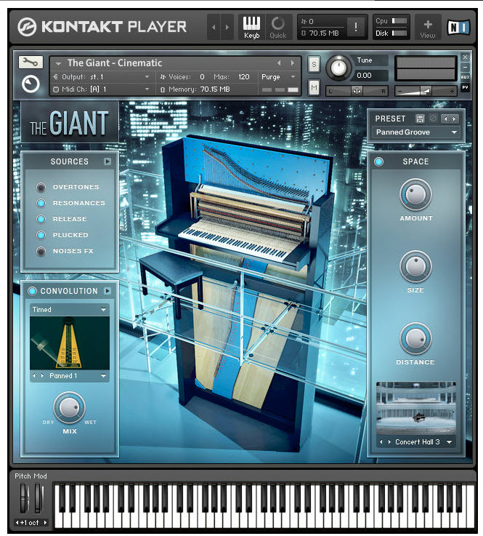This screenshot has height=536, width=483.
Task: Click the Tune value 0.00 field
Action: tap(370, 76)
